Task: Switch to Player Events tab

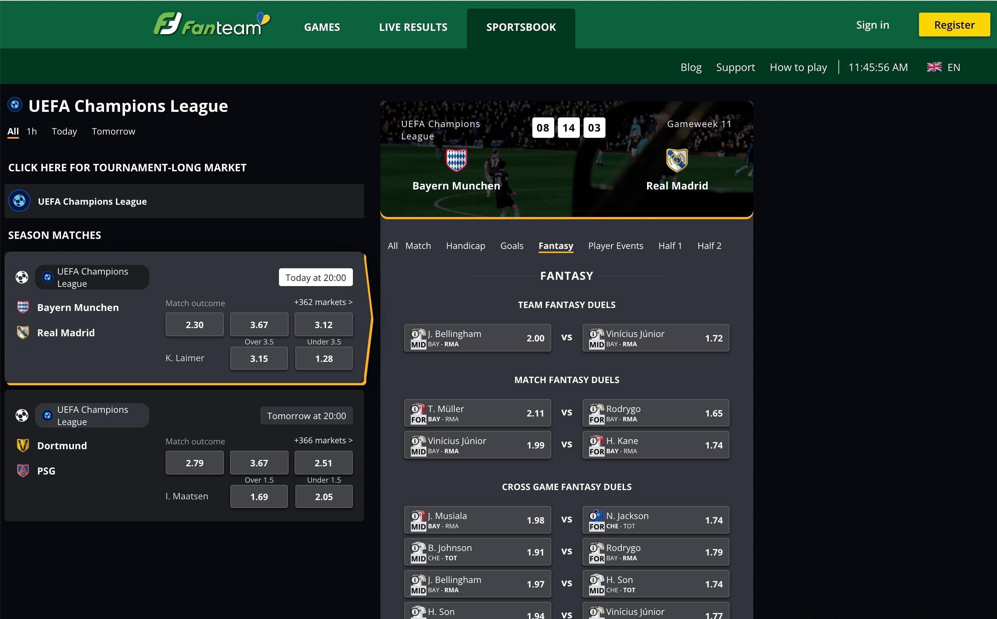Action: coord(615,246)
